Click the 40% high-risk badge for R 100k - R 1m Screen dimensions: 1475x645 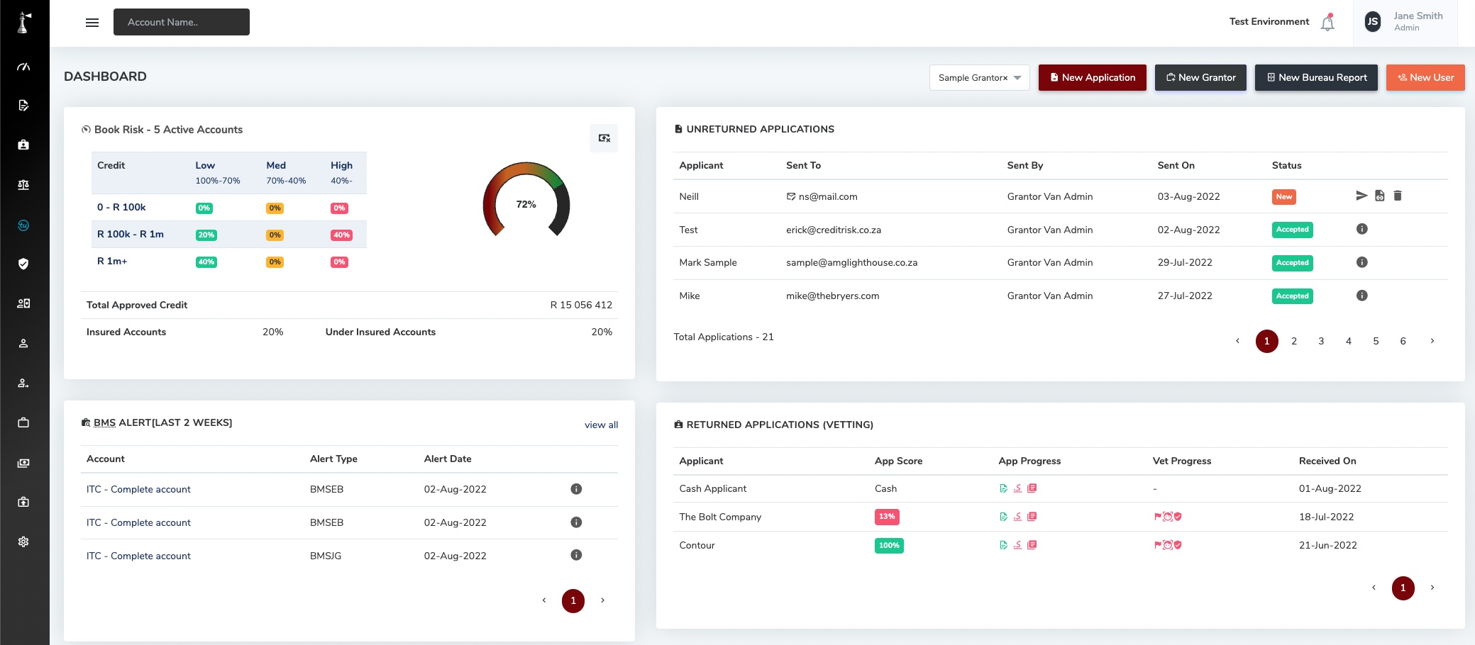pyautogui.click(x=341, y=235)
